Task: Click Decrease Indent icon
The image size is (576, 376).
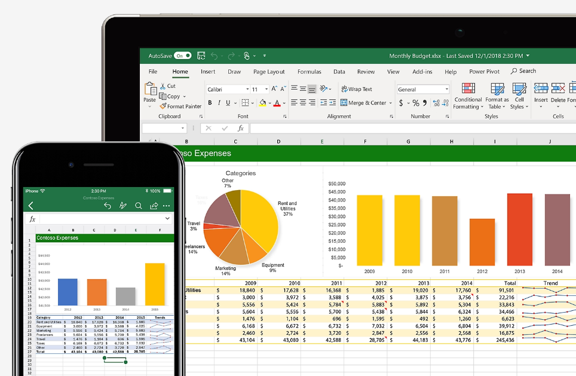Action: tap(324, 103)
